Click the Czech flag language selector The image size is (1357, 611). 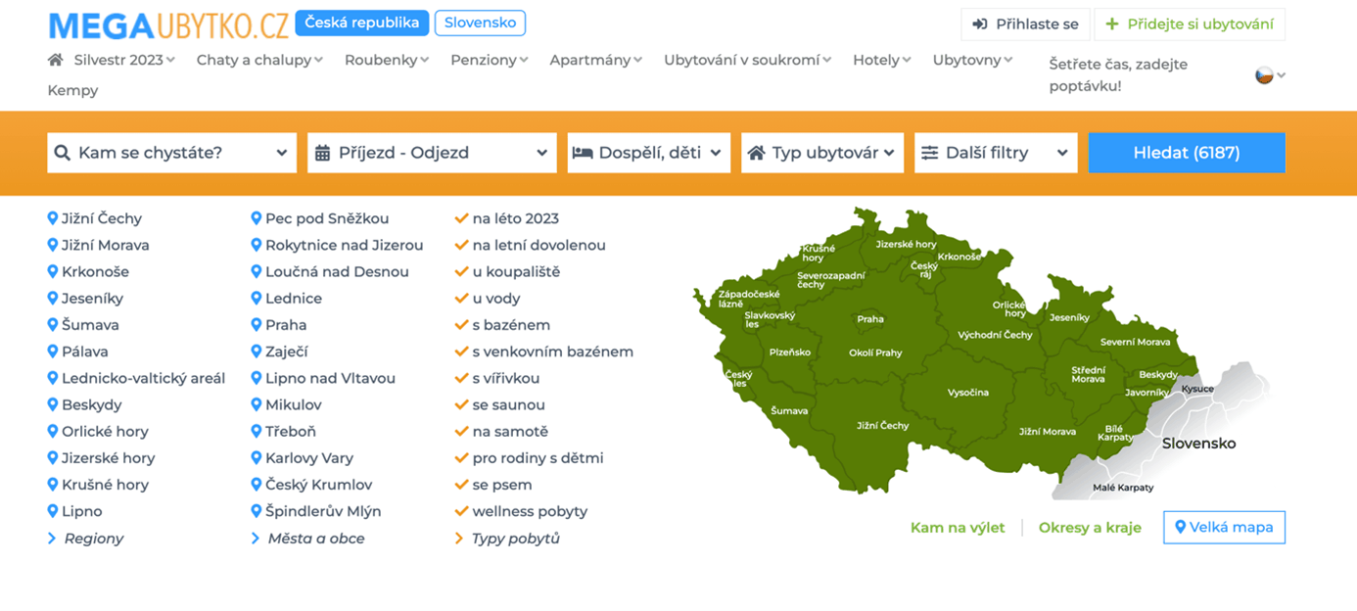[1264, 75]
